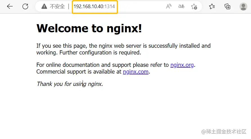Open the Collections icon
This screenshot has height=139, width=251.
(227, 6)
